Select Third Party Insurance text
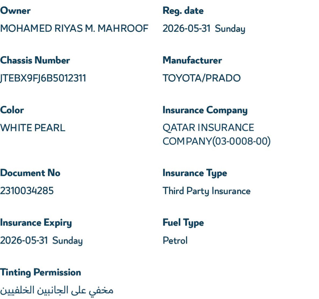The height and width of the screenshot is (299, 319). point(207,191)
